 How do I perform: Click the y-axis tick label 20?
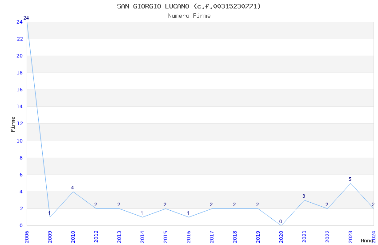coord(20,56)
